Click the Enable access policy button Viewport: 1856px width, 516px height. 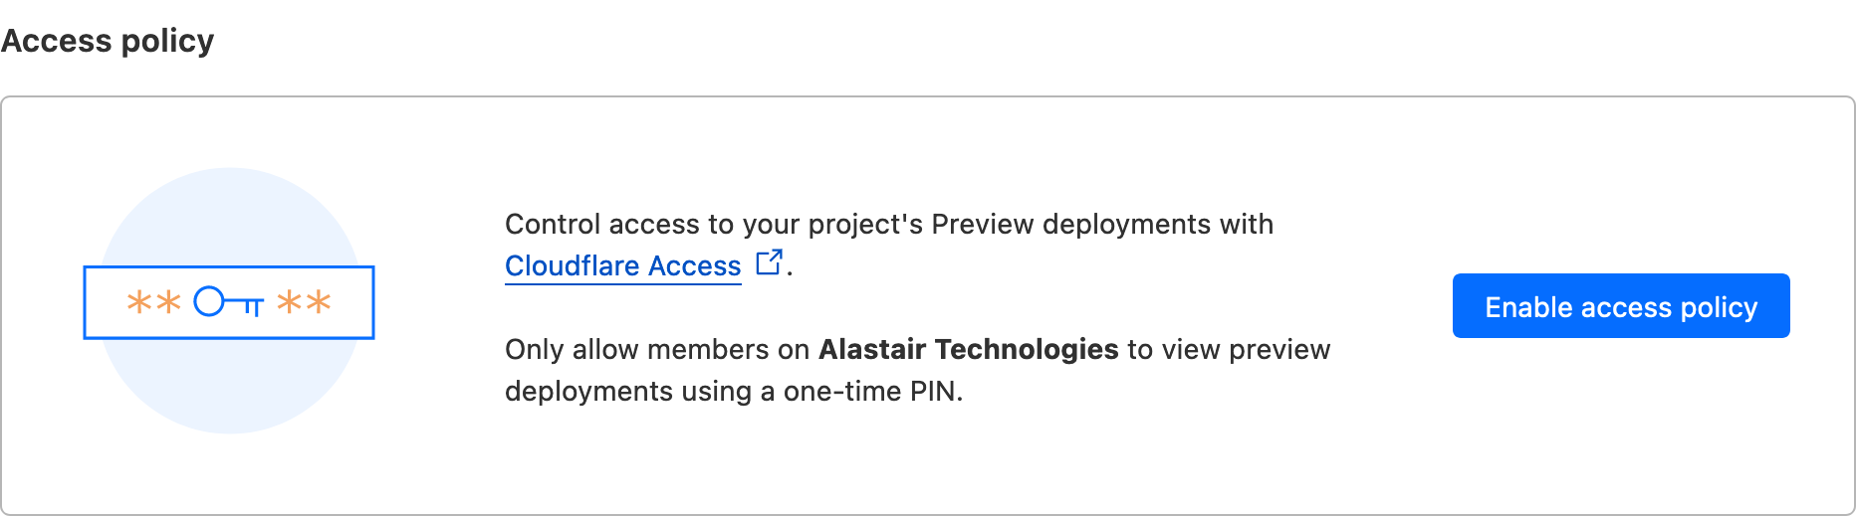1620,306
